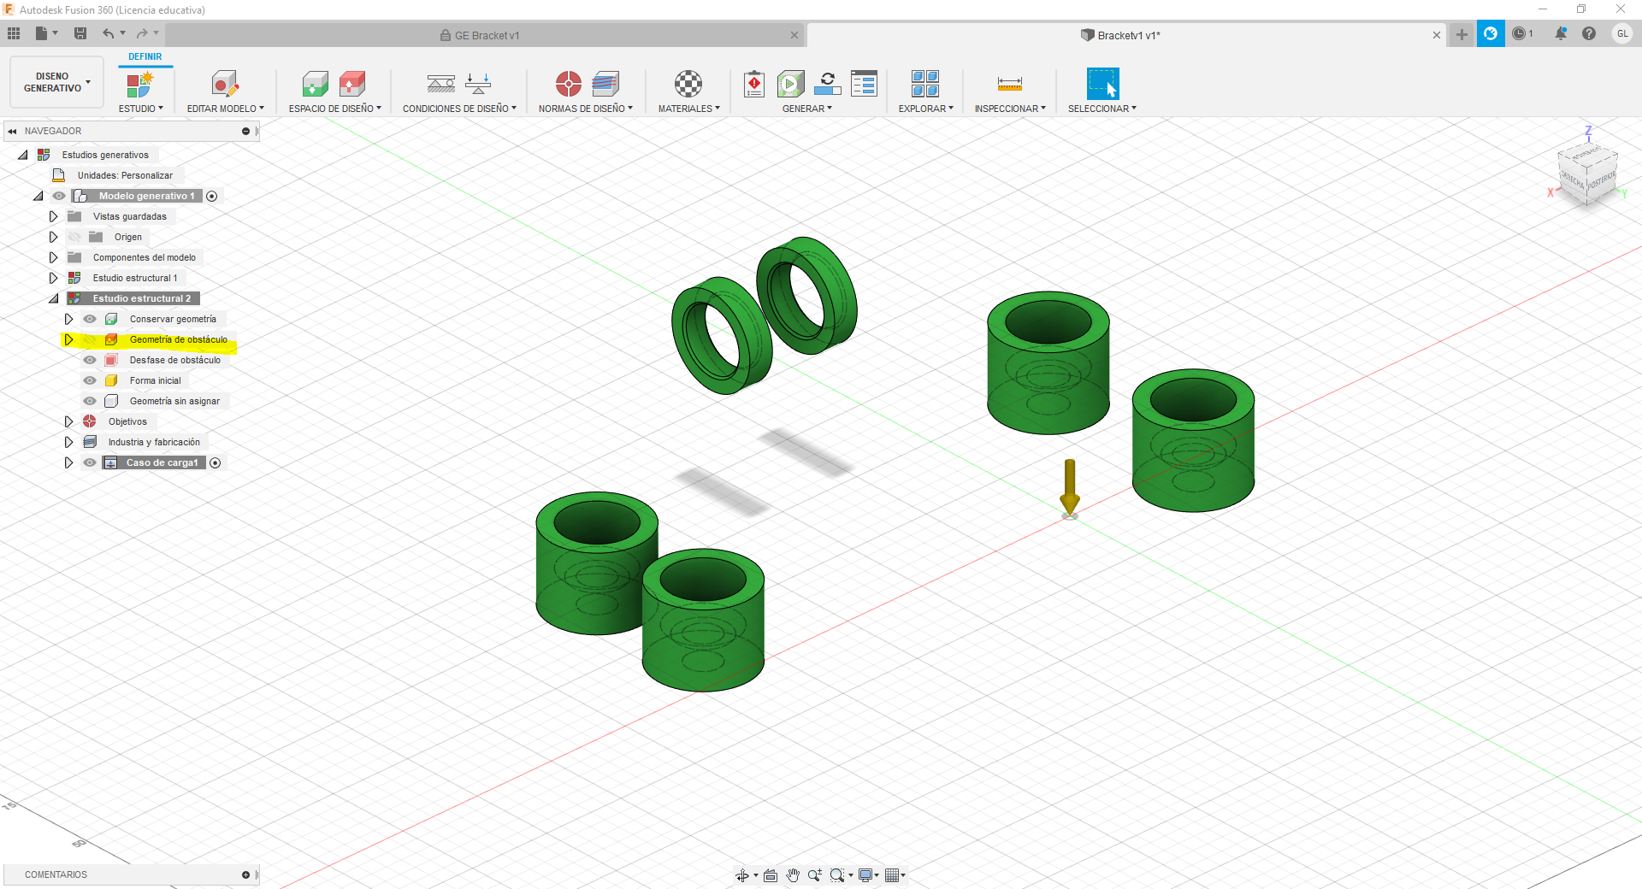Toggle visibility of Forma inicial
The width and height of the screenshot is (1642, 889).
[90, 380]
